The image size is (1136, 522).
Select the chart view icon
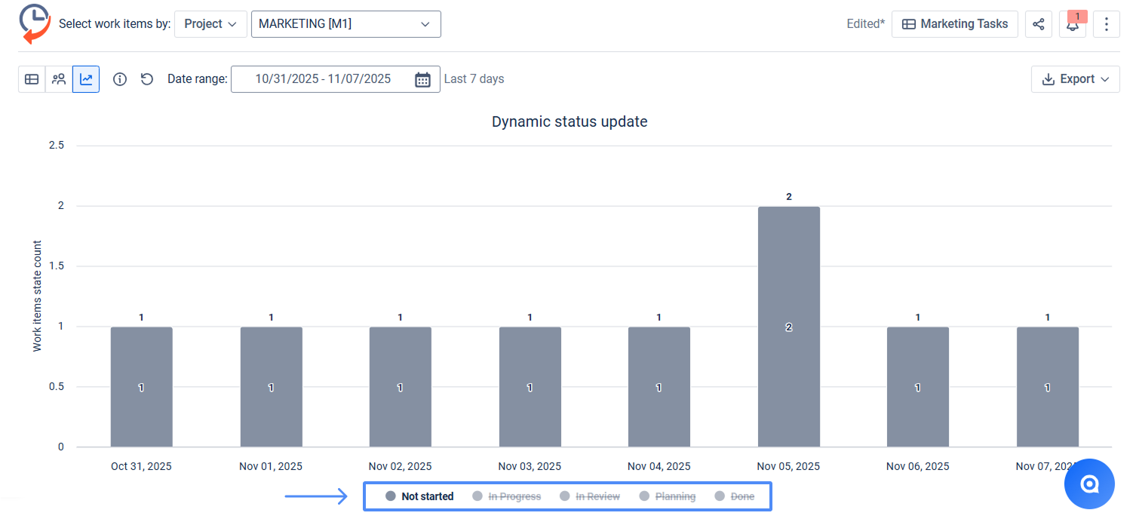point(86,79)
